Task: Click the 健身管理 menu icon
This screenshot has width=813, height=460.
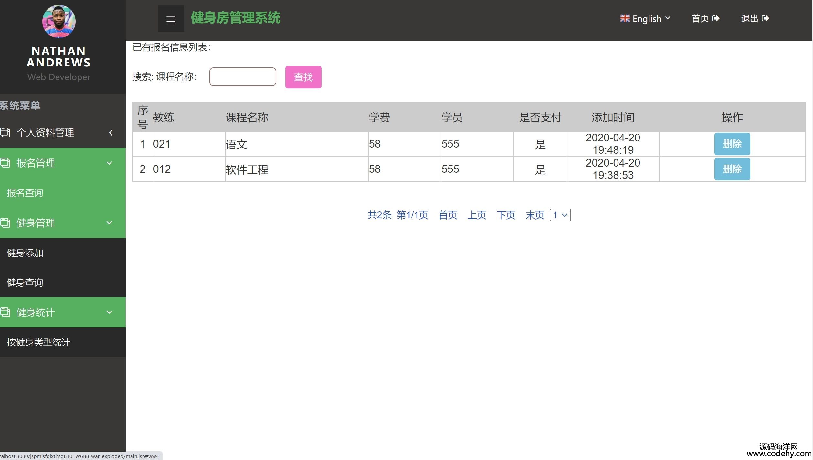Action: (5, 223)
